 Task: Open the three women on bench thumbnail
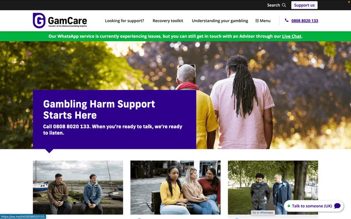click(175, 188)
